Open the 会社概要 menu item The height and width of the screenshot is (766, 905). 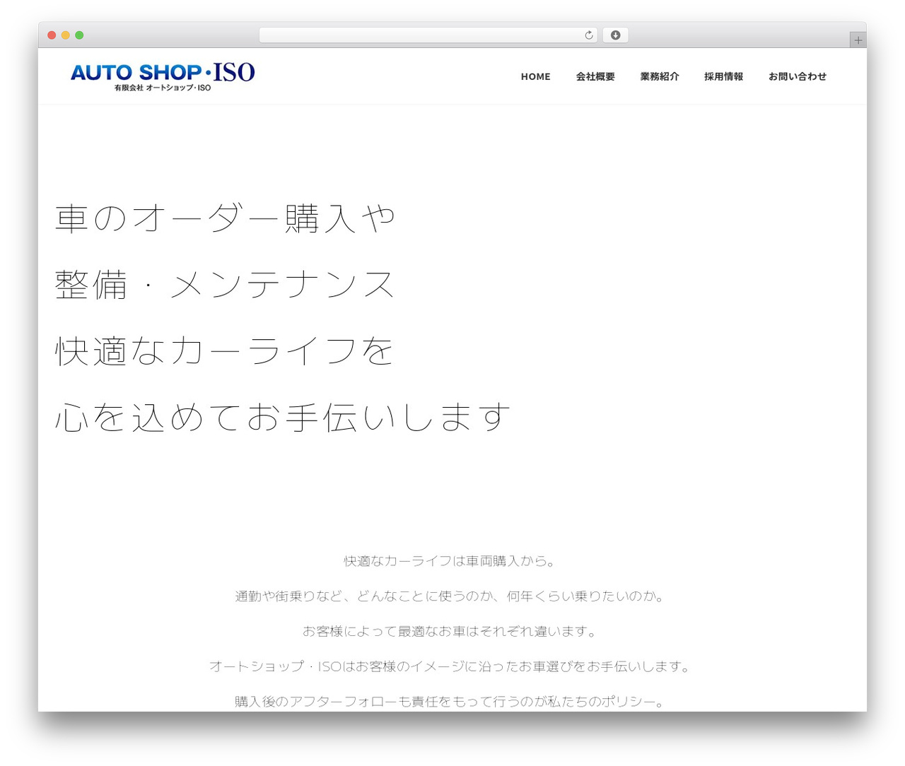[x=595, y=76]
